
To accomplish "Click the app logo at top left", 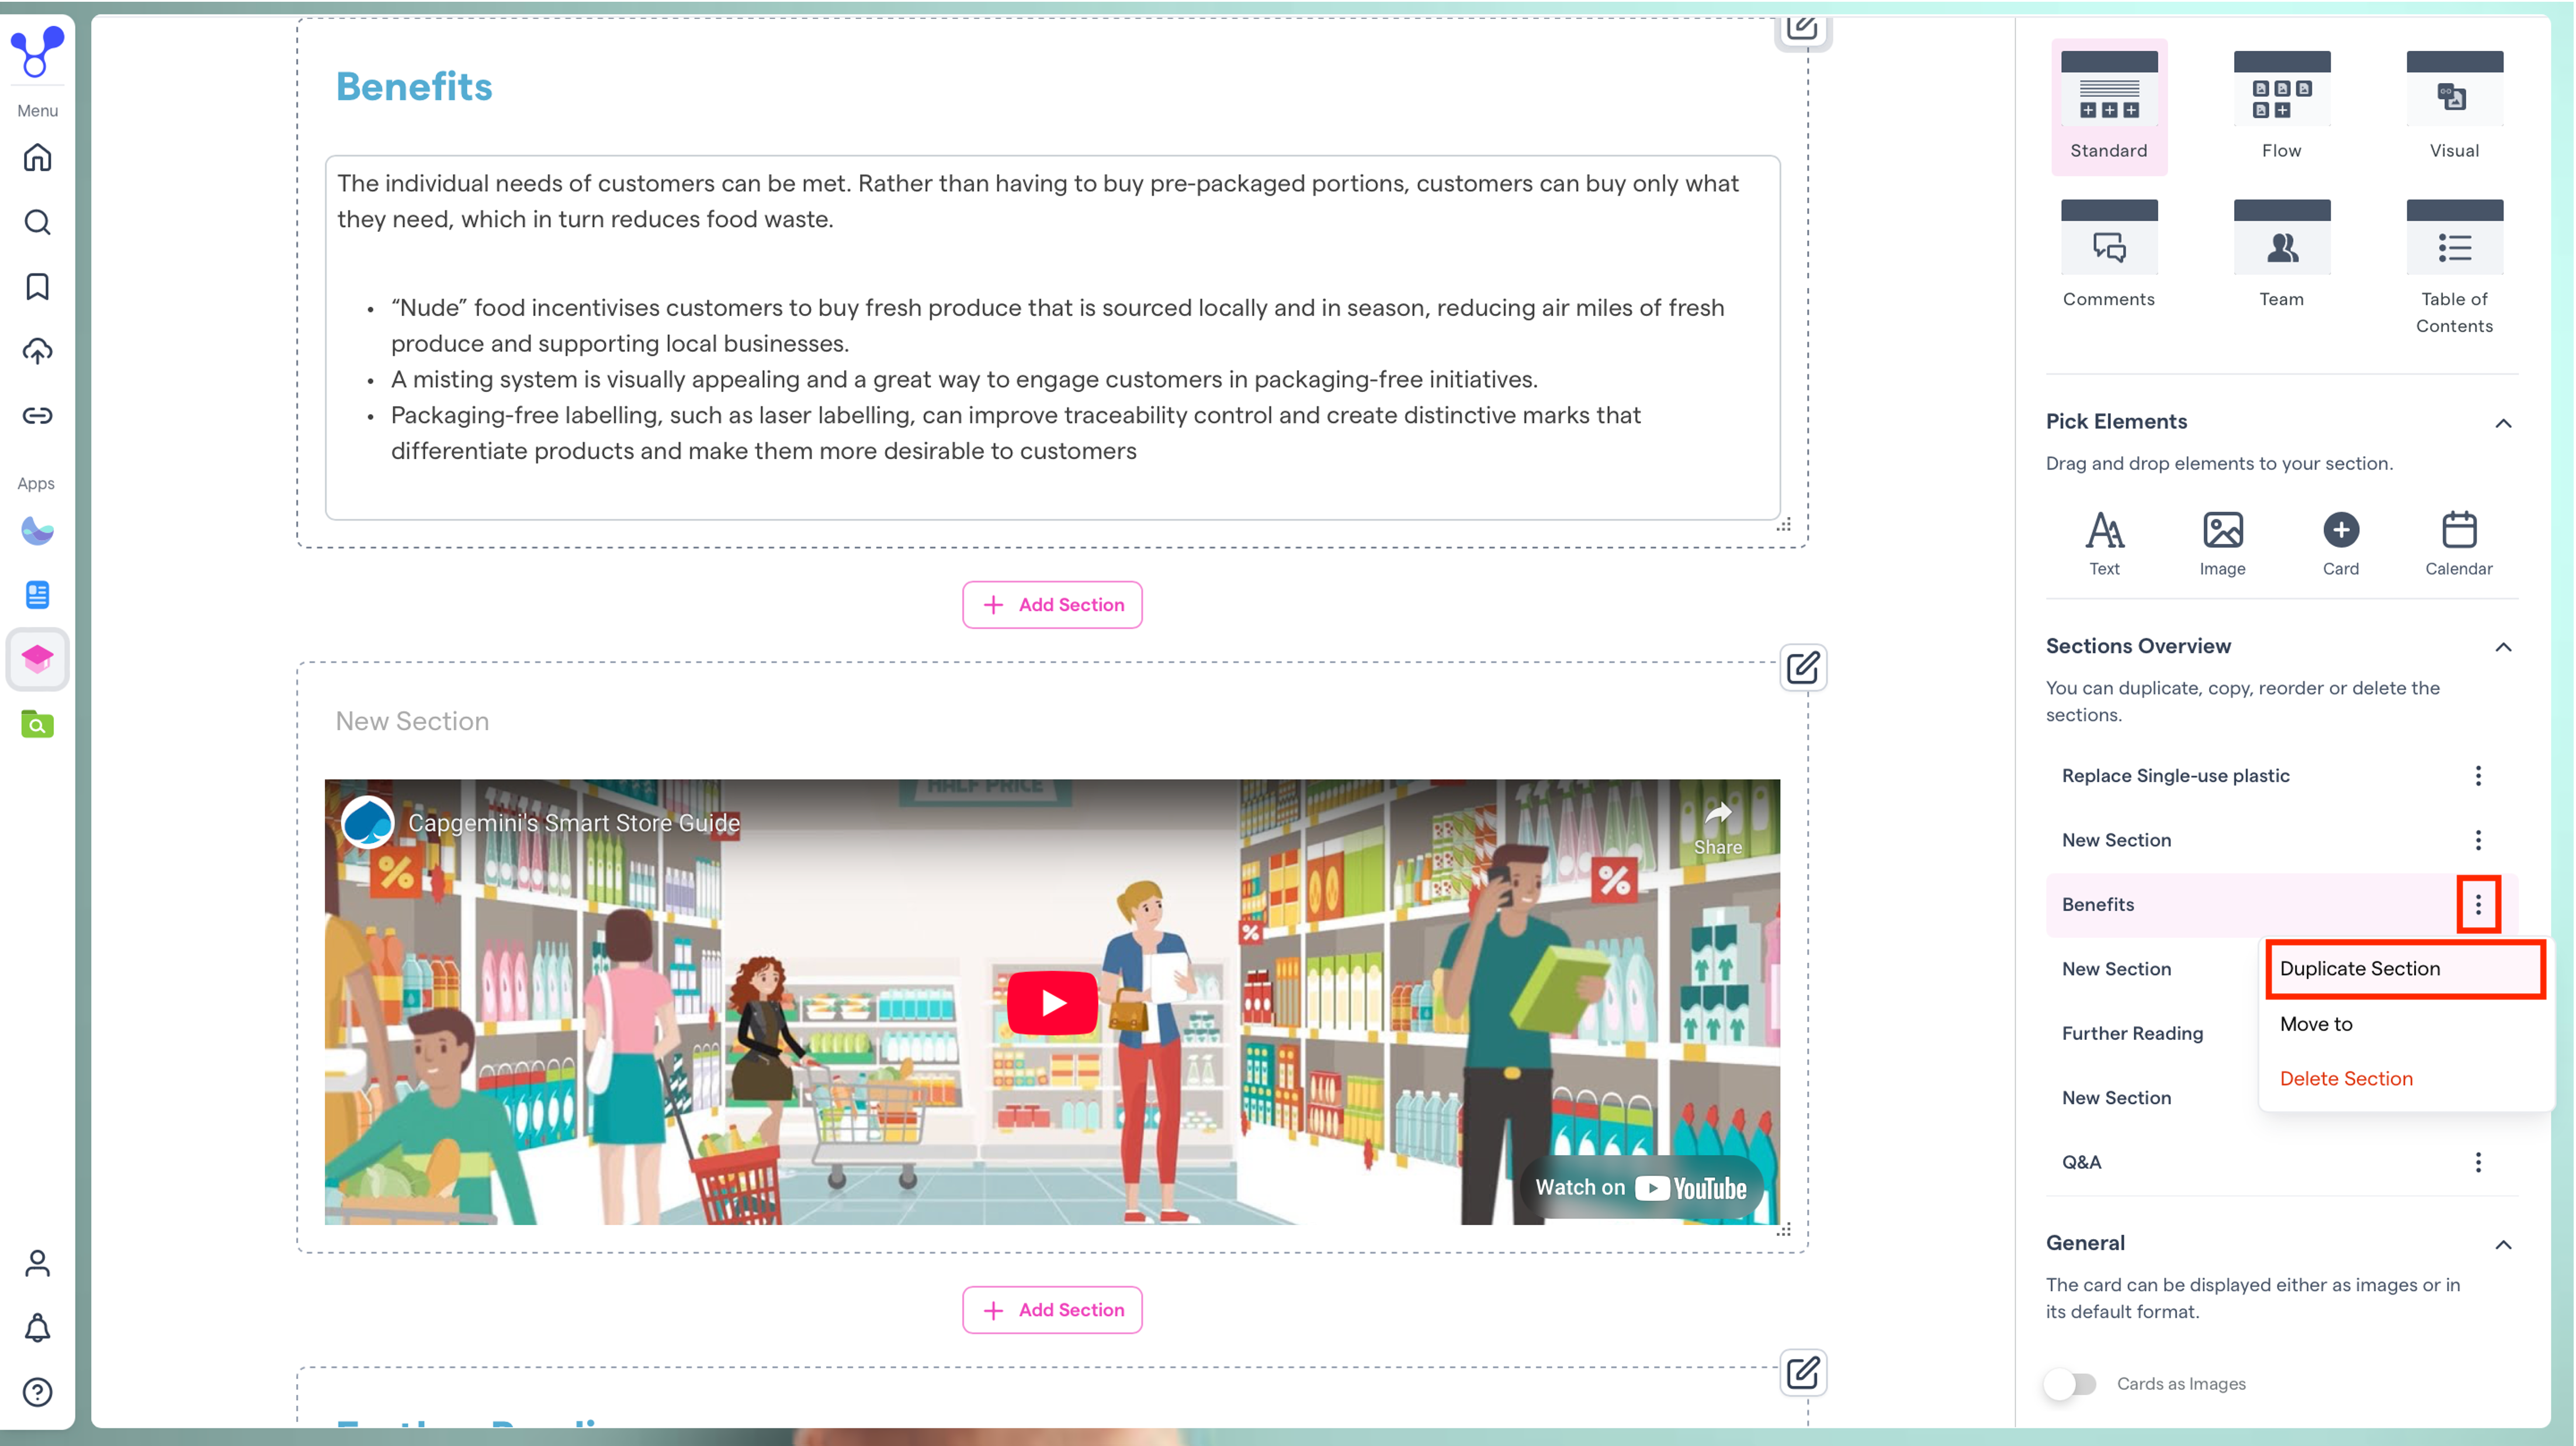I will (37, 51).
